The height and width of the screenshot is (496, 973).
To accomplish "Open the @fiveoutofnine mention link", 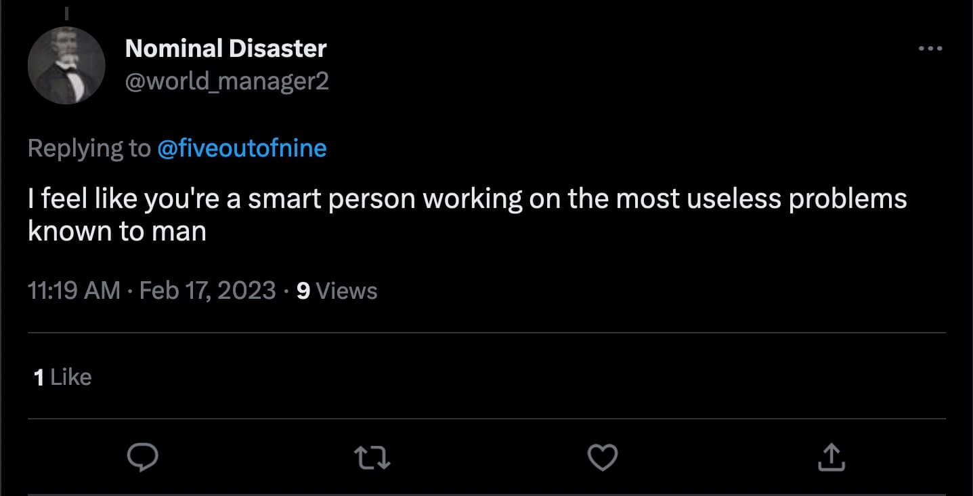I will point(242,148).
